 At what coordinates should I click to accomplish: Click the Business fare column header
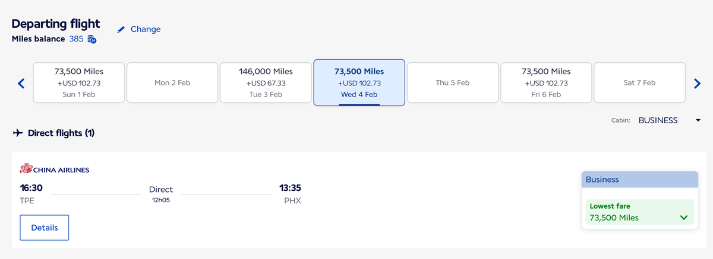pos(639,179)
